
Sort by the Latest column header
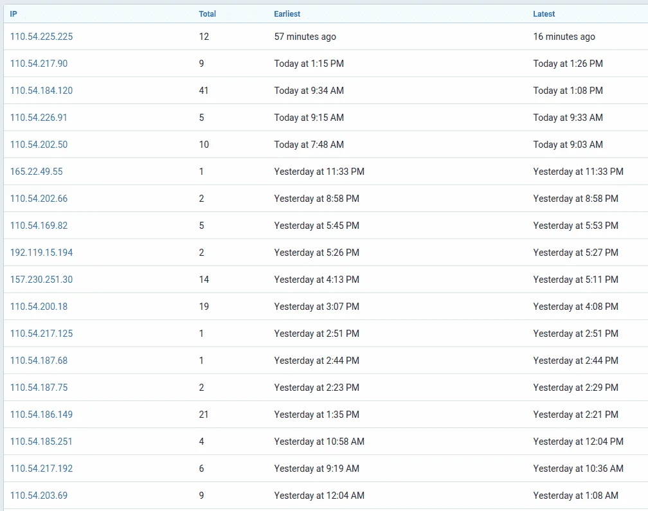[x=544, y=14]
